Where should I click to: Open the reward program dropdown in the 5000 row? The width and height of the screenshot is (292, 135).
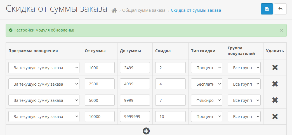coord(44,100)
